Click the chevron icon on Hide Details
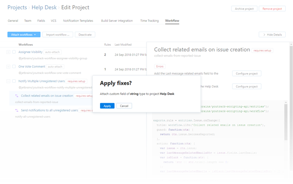 [x=264, y=35]
